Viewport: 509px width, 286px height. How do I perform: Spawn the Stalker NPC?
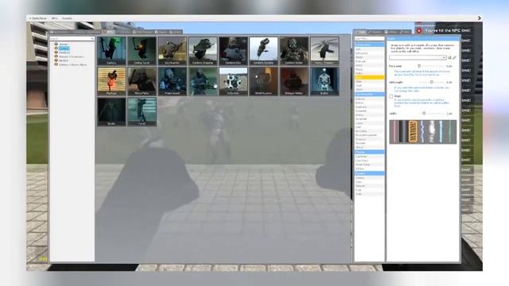[x=324, y=81]
